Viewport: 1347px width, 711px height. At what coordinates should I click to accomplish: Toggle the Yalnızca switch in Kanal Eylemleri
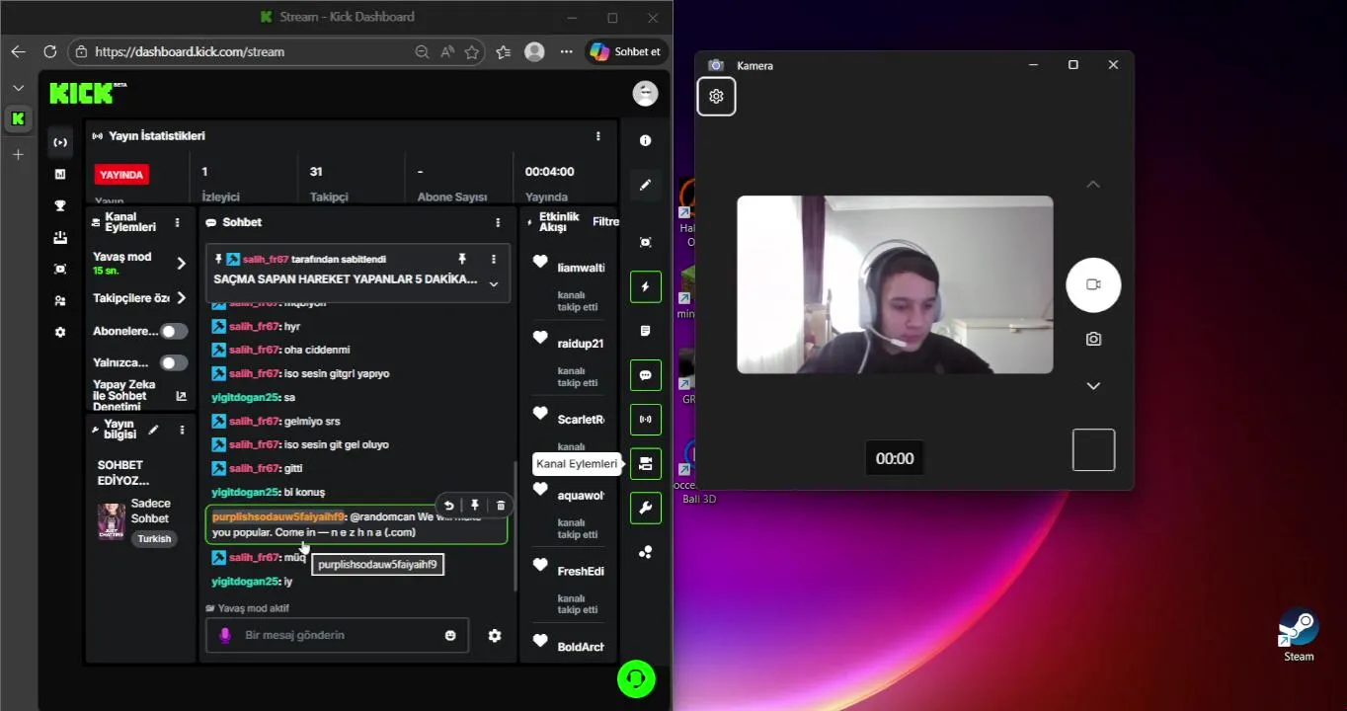(174, 363)
